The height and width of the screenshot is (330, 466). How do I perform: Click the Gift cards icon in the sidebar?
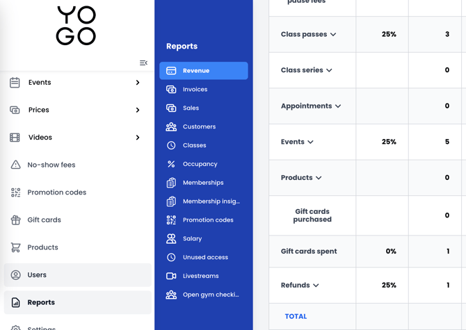15,220
